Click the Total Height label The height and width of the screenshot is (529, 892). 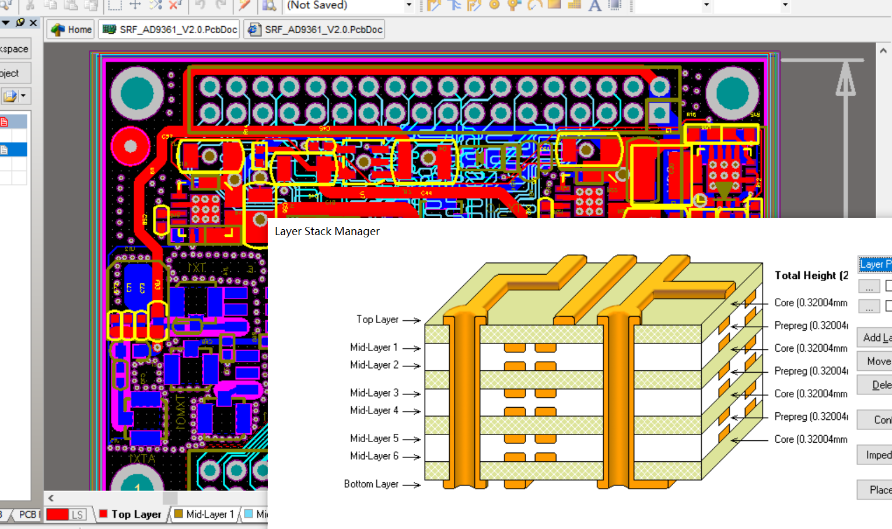coord(811,275)
